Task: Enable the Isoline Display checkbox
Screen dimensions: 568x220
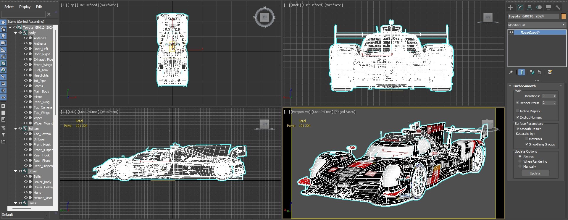Action: point(518,111)
